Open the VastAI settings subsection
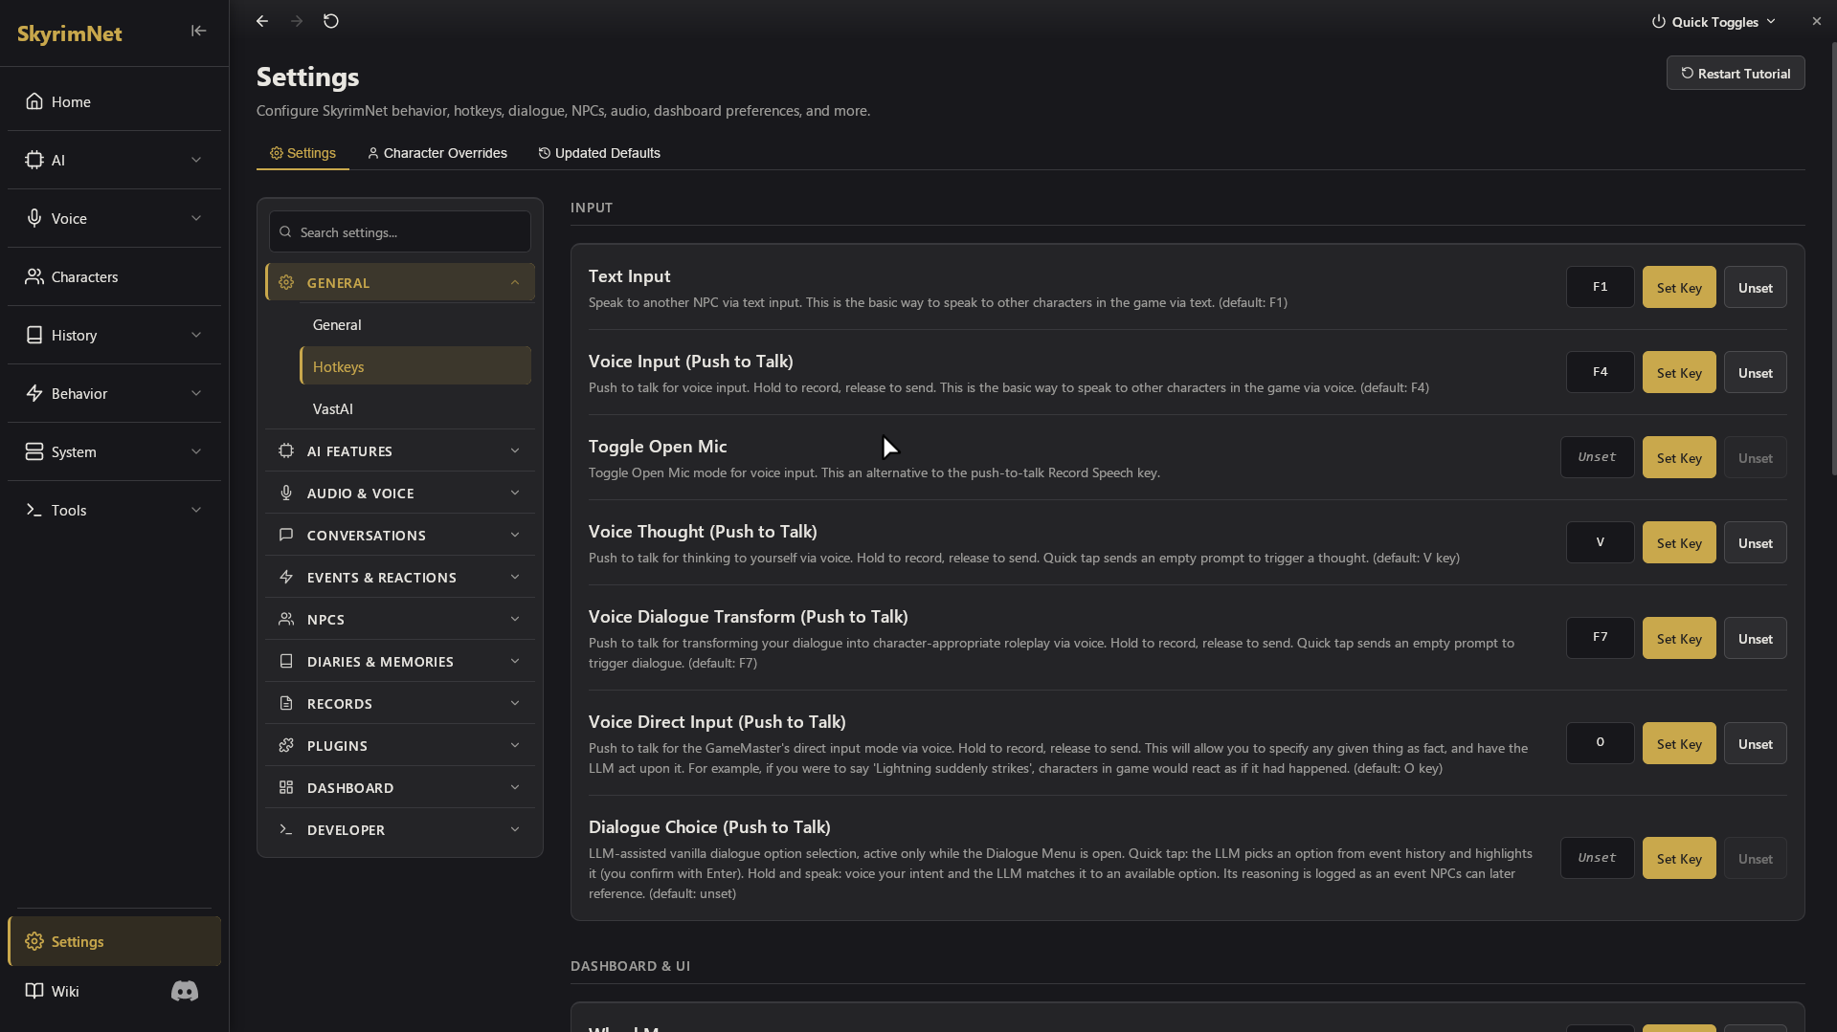The width and height of the screenshot is (1837, 1032). tap(415, 408)
